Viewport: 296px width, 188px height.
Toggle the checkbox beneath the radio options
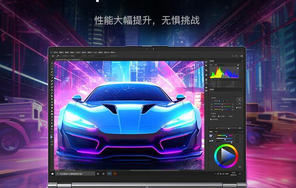[x=211, y=119]
